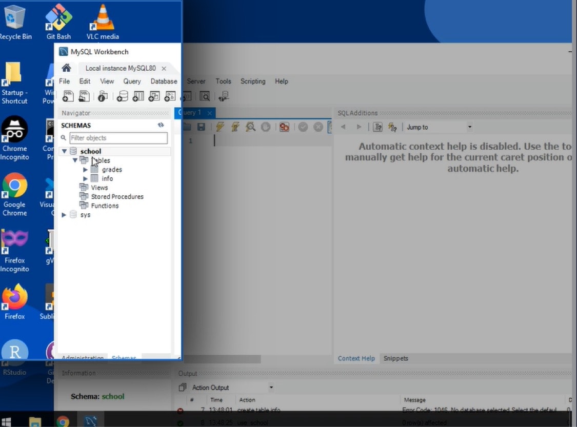Stop the running query icon

point(266,127)
